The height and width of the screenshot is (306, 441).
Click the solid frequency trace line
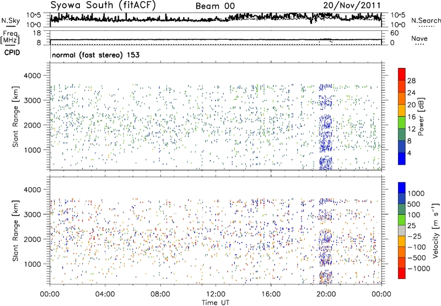click(x=216, y=40)
